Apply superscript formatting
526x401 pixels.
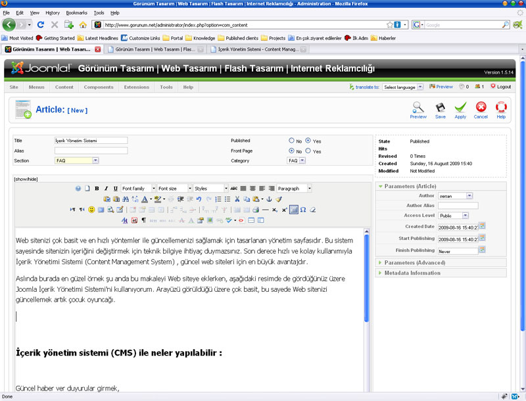pos(284,210)
